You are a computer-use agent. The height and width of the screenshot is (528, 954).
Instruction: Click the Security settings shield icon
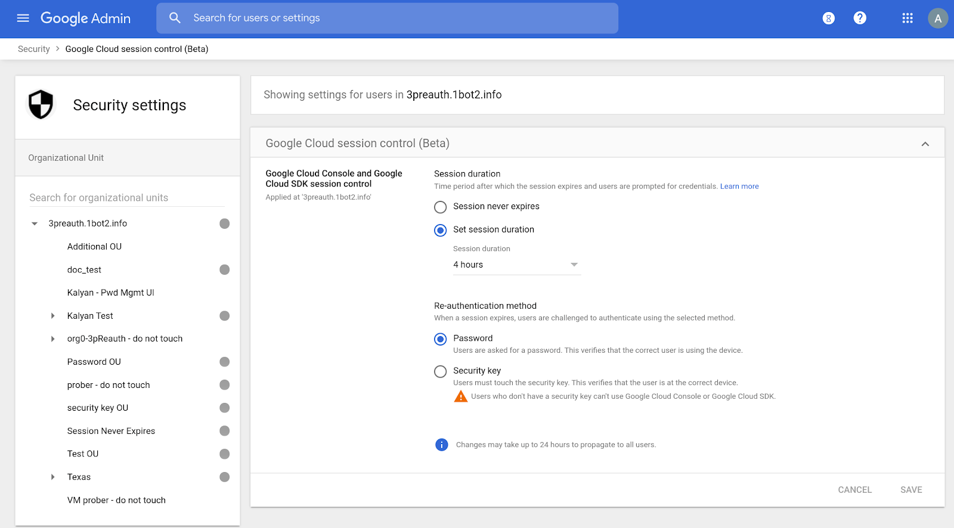41,105
